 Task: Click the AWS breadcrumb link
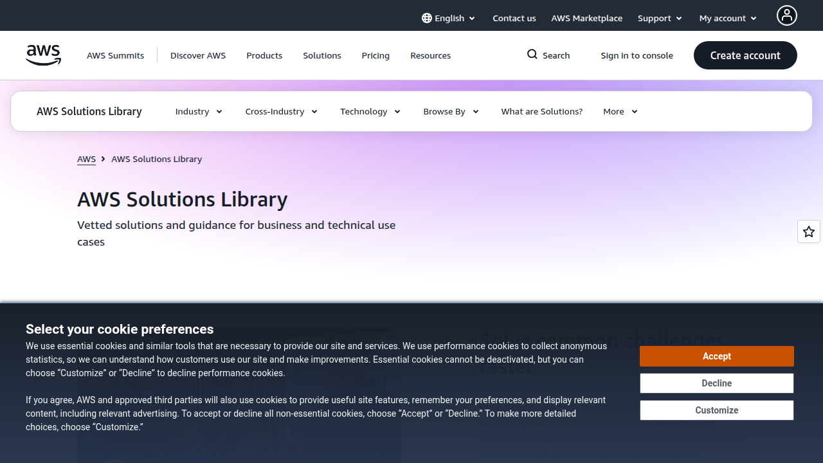tap(86, 159)
